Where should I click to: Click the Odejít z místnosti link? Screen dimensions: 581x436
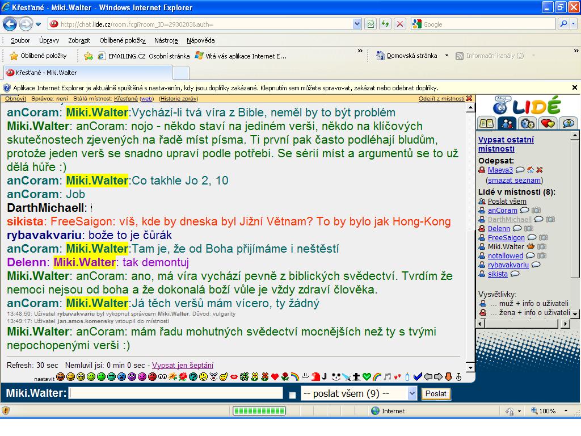(x=441, y=99)
